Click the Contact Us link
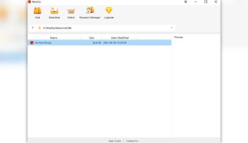Screen dimensions: 248x143 coord(132,141)
